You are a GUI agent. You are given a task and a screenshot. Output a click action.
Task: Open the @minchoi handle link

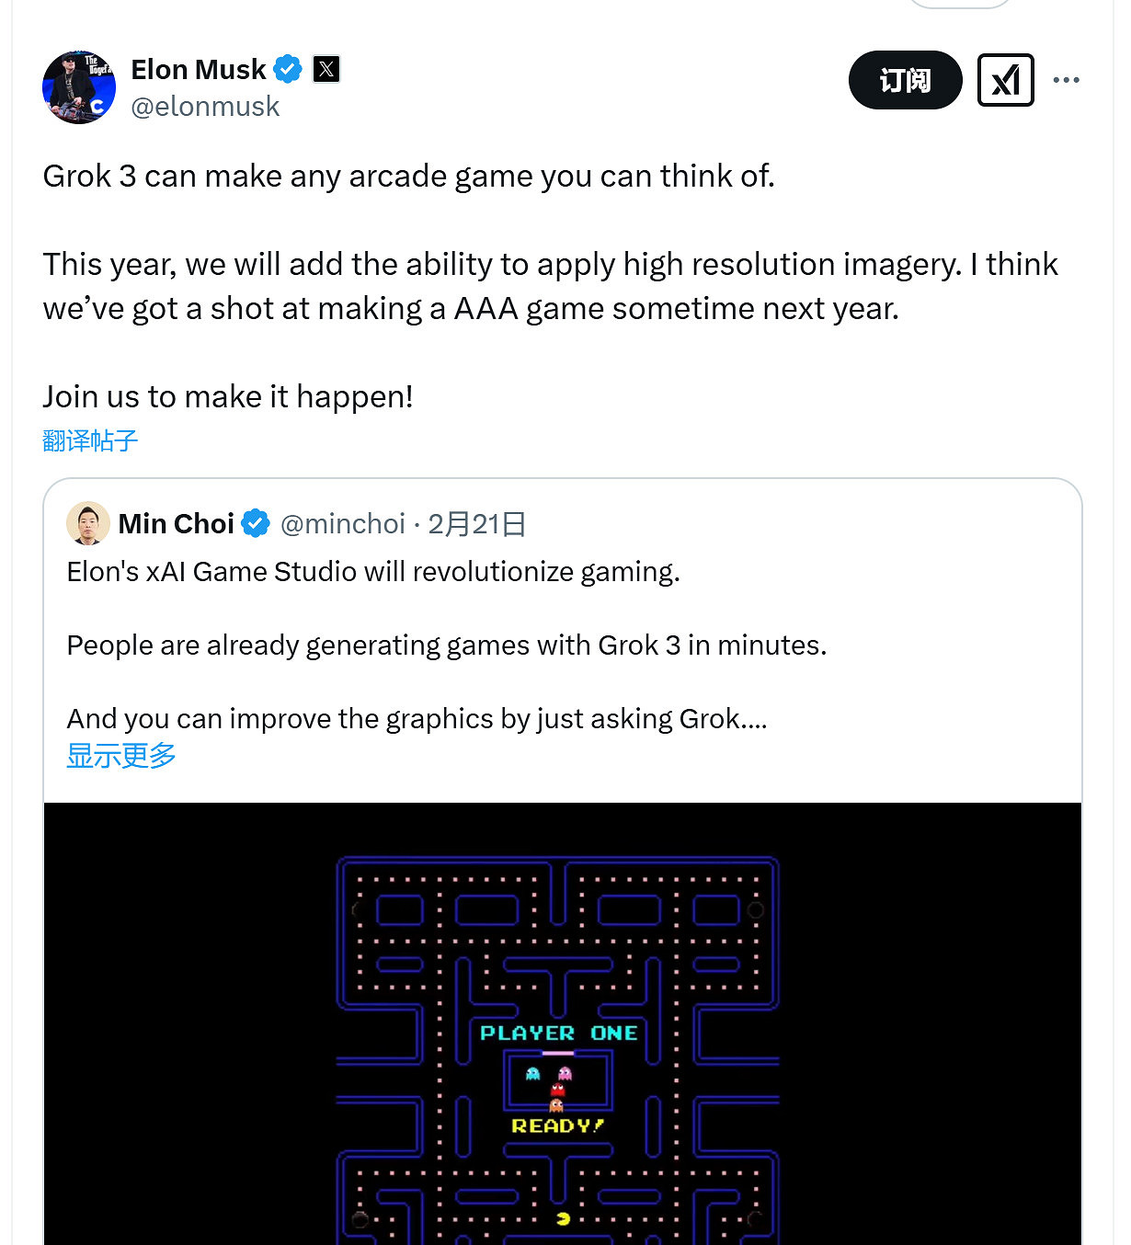[343, 523]
